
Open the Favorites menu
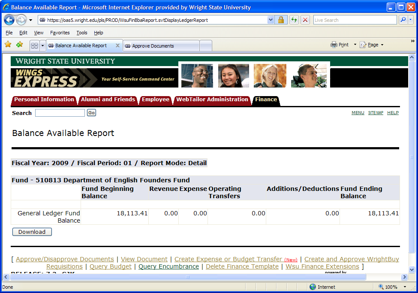tap(60, 33)
